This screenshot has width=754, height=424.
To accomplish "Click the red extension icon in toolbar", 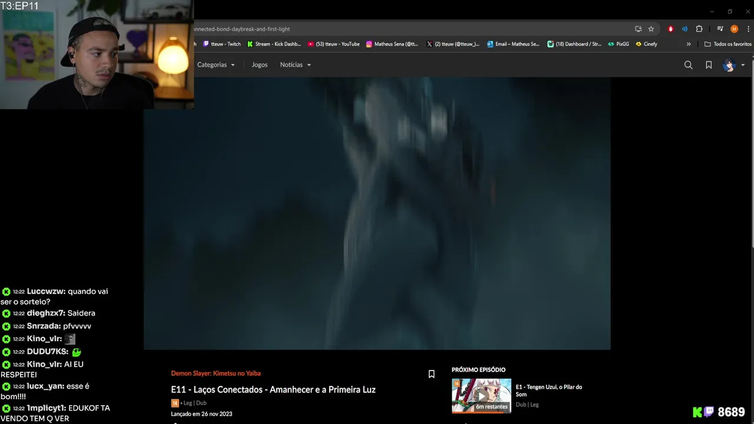I will [670, 29].
